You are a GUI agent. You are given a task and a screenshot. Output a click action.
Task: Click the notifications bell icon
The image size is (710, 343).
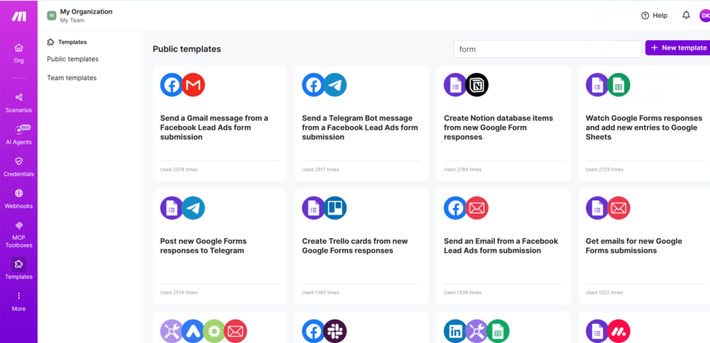point(686,15)
